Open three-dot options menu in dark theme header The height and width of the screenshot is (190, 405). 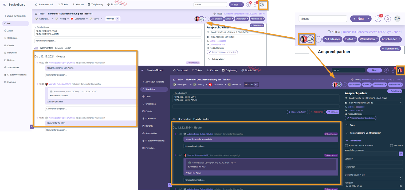[x=345, y=84]
